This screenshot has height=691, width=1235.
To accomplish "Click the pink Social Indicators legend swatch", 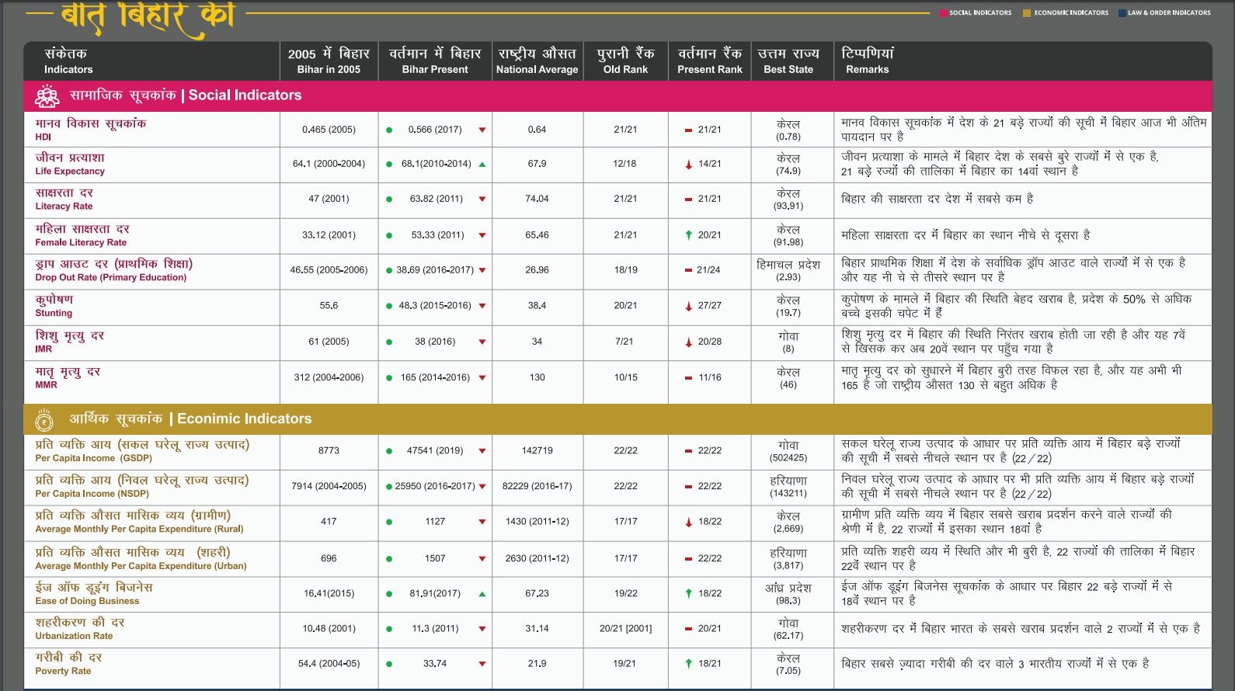I will [943, 13].
